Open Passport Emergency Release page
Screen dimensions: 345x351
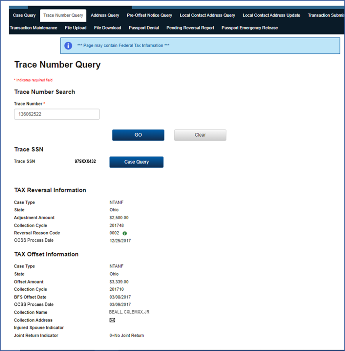tap(249, 28)
